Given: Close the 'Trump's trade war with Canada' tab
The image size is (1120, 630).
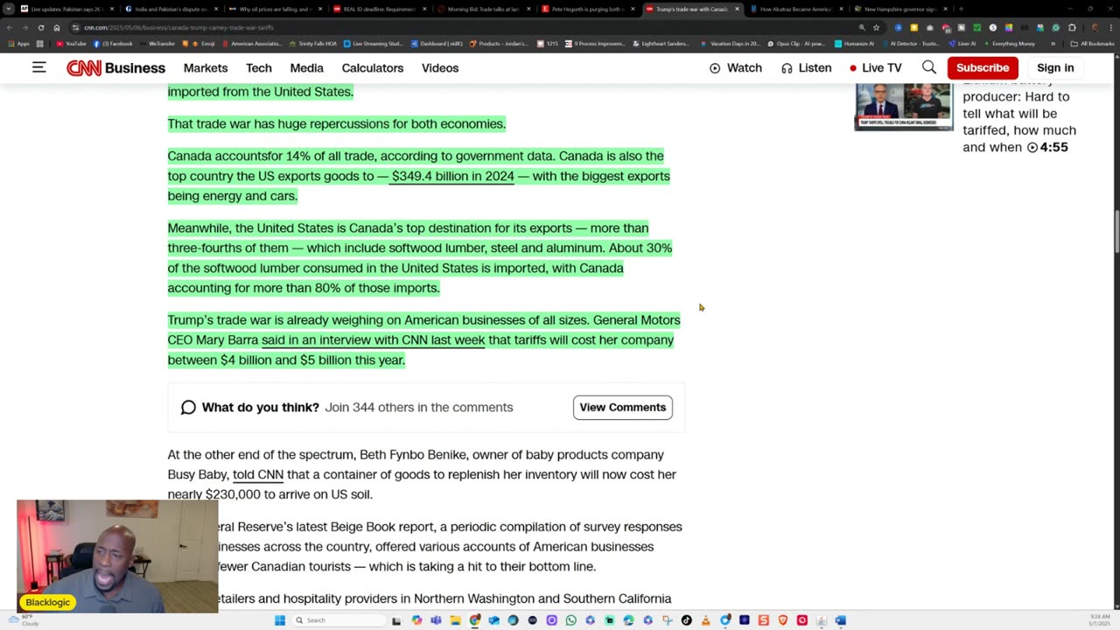Looking at the screenshot, I should [x=736, y=9].
